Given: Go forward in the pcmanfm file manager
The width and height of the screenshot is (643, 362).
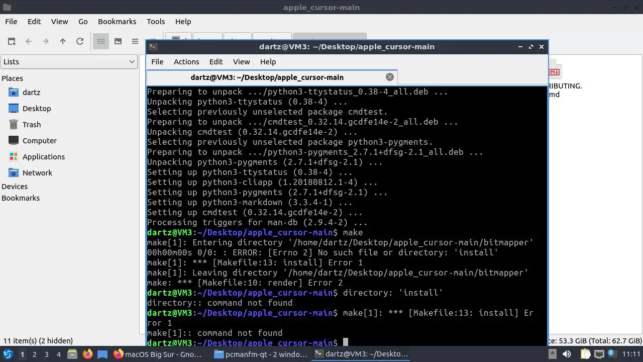Looking at the screenshot, I should click(x=46, y=41).
